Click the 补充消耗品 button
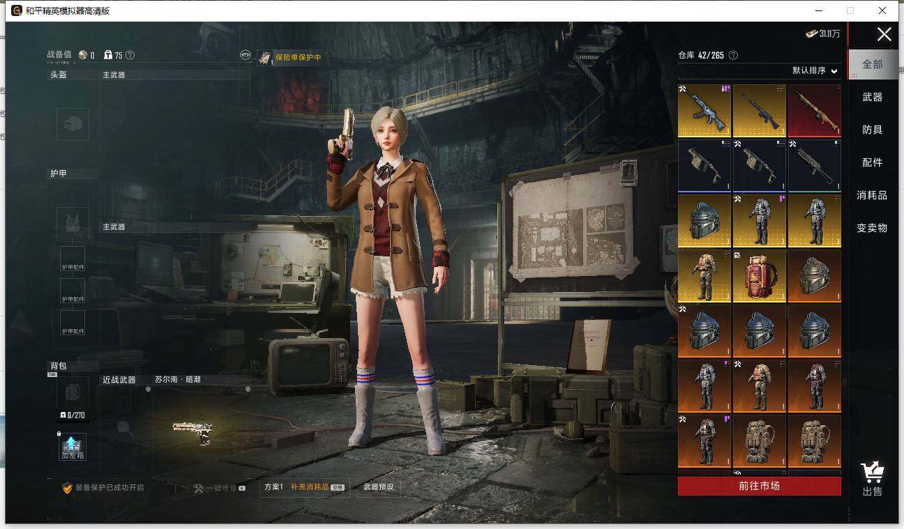904x529 pixels. click(318, 486)
